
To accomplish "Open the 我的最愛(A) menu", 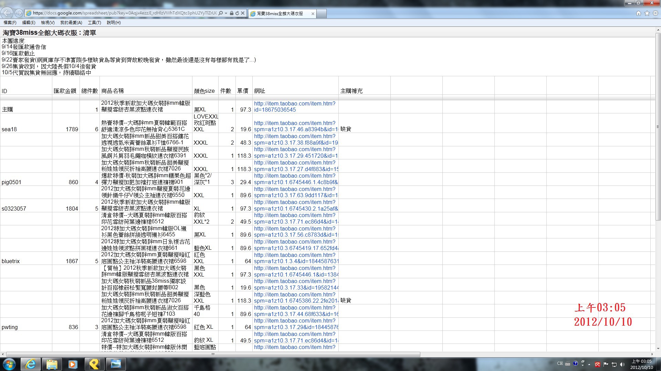I will [x=71, y=23].
